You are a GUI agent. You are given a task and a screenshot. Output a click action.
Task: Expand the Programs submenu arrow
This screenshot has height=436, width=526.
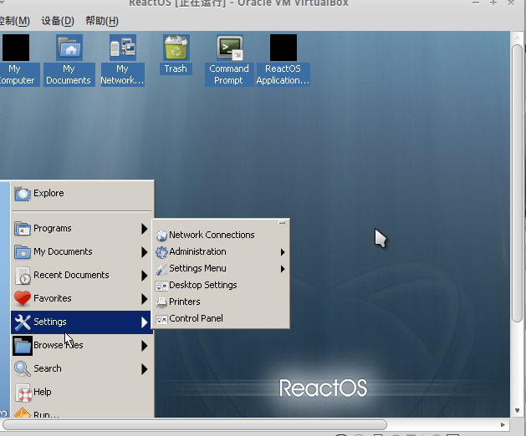click(144, 229)
